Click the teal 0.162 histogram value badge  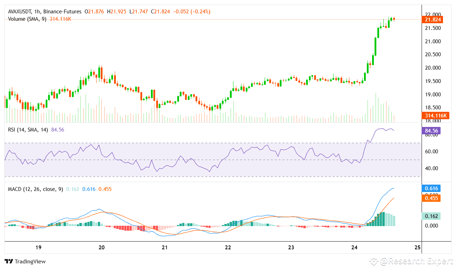coord(432,216)
